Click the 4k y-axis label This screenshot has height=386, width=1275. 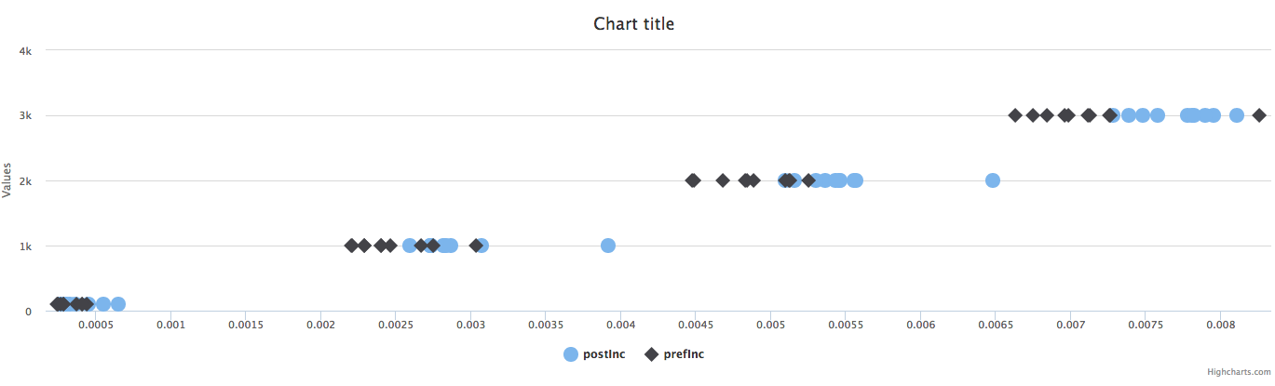26,51
